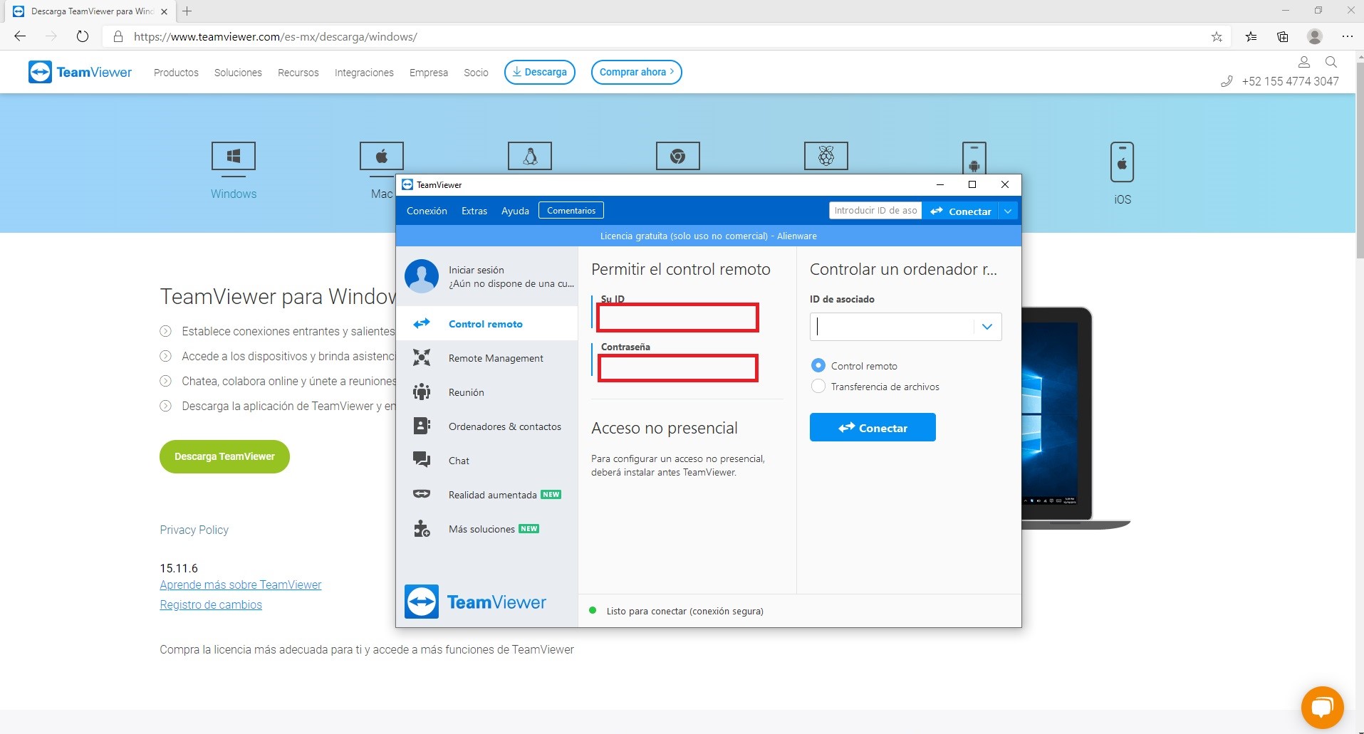The image size is (1364, 734).
Task: Click the green Descarga TeamViewer button
Action: [224, 456]
